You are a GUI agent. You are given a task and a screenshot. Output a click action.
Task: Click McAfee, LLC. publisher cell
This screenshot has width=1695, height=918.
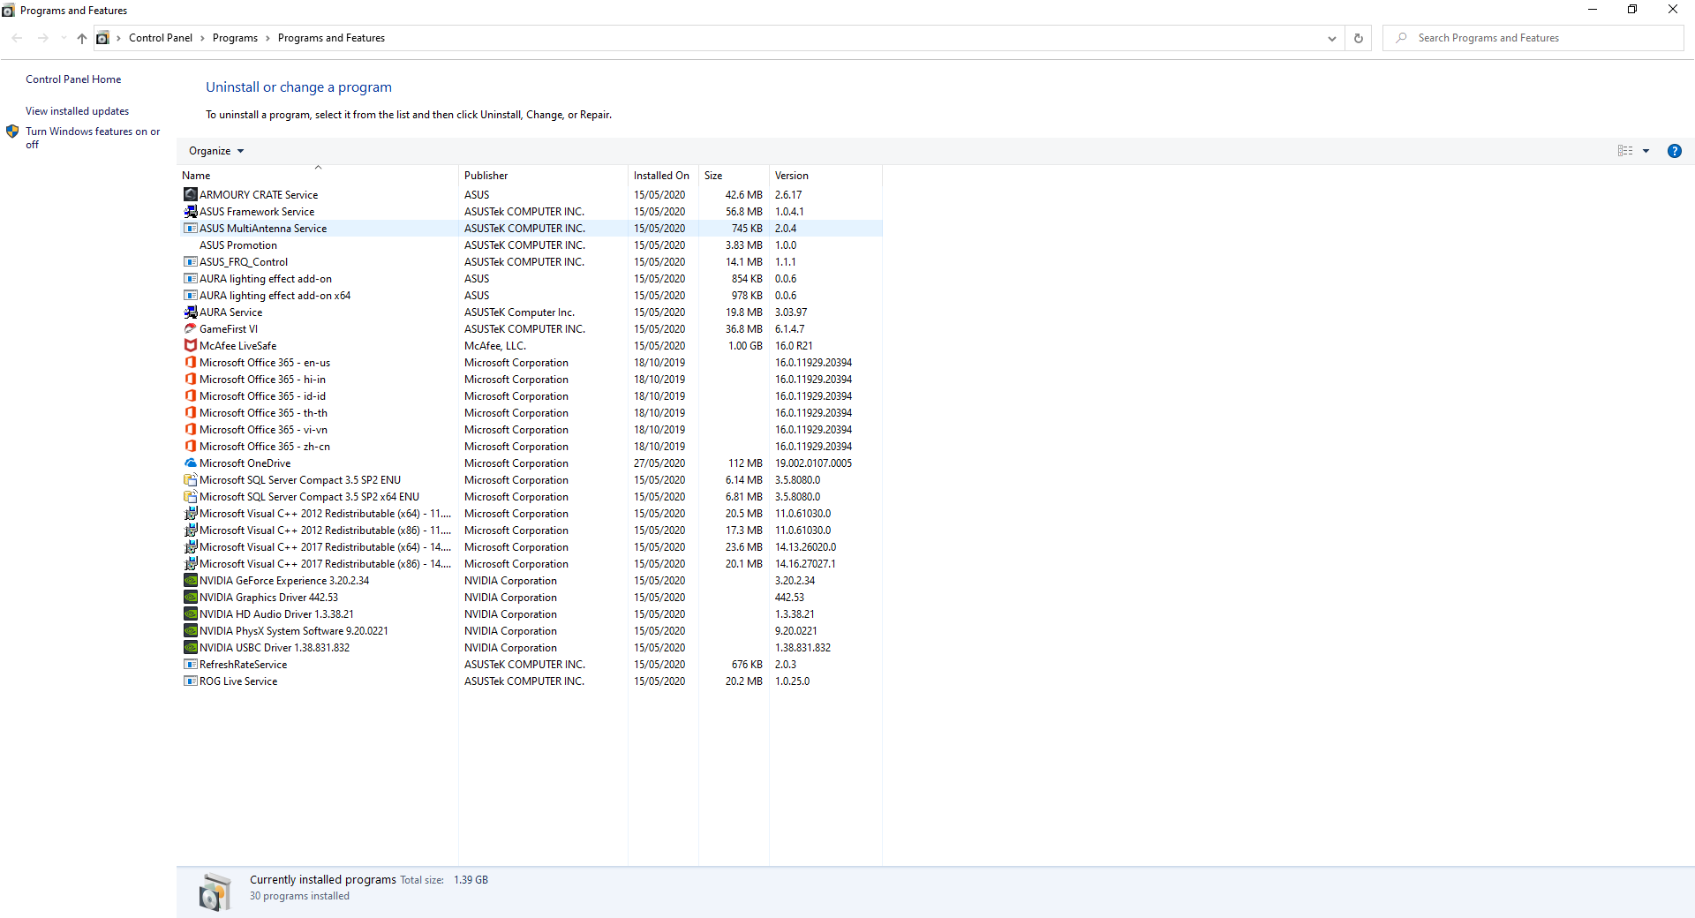tap(494, 345)
